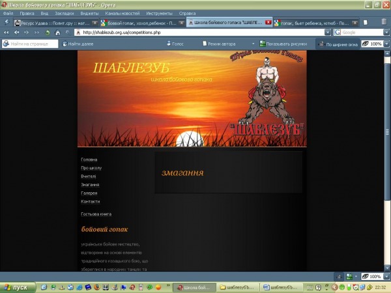Open the Google search engine dropdown
Viewport: 391px width, 293px height.
[x=338, y=32]
